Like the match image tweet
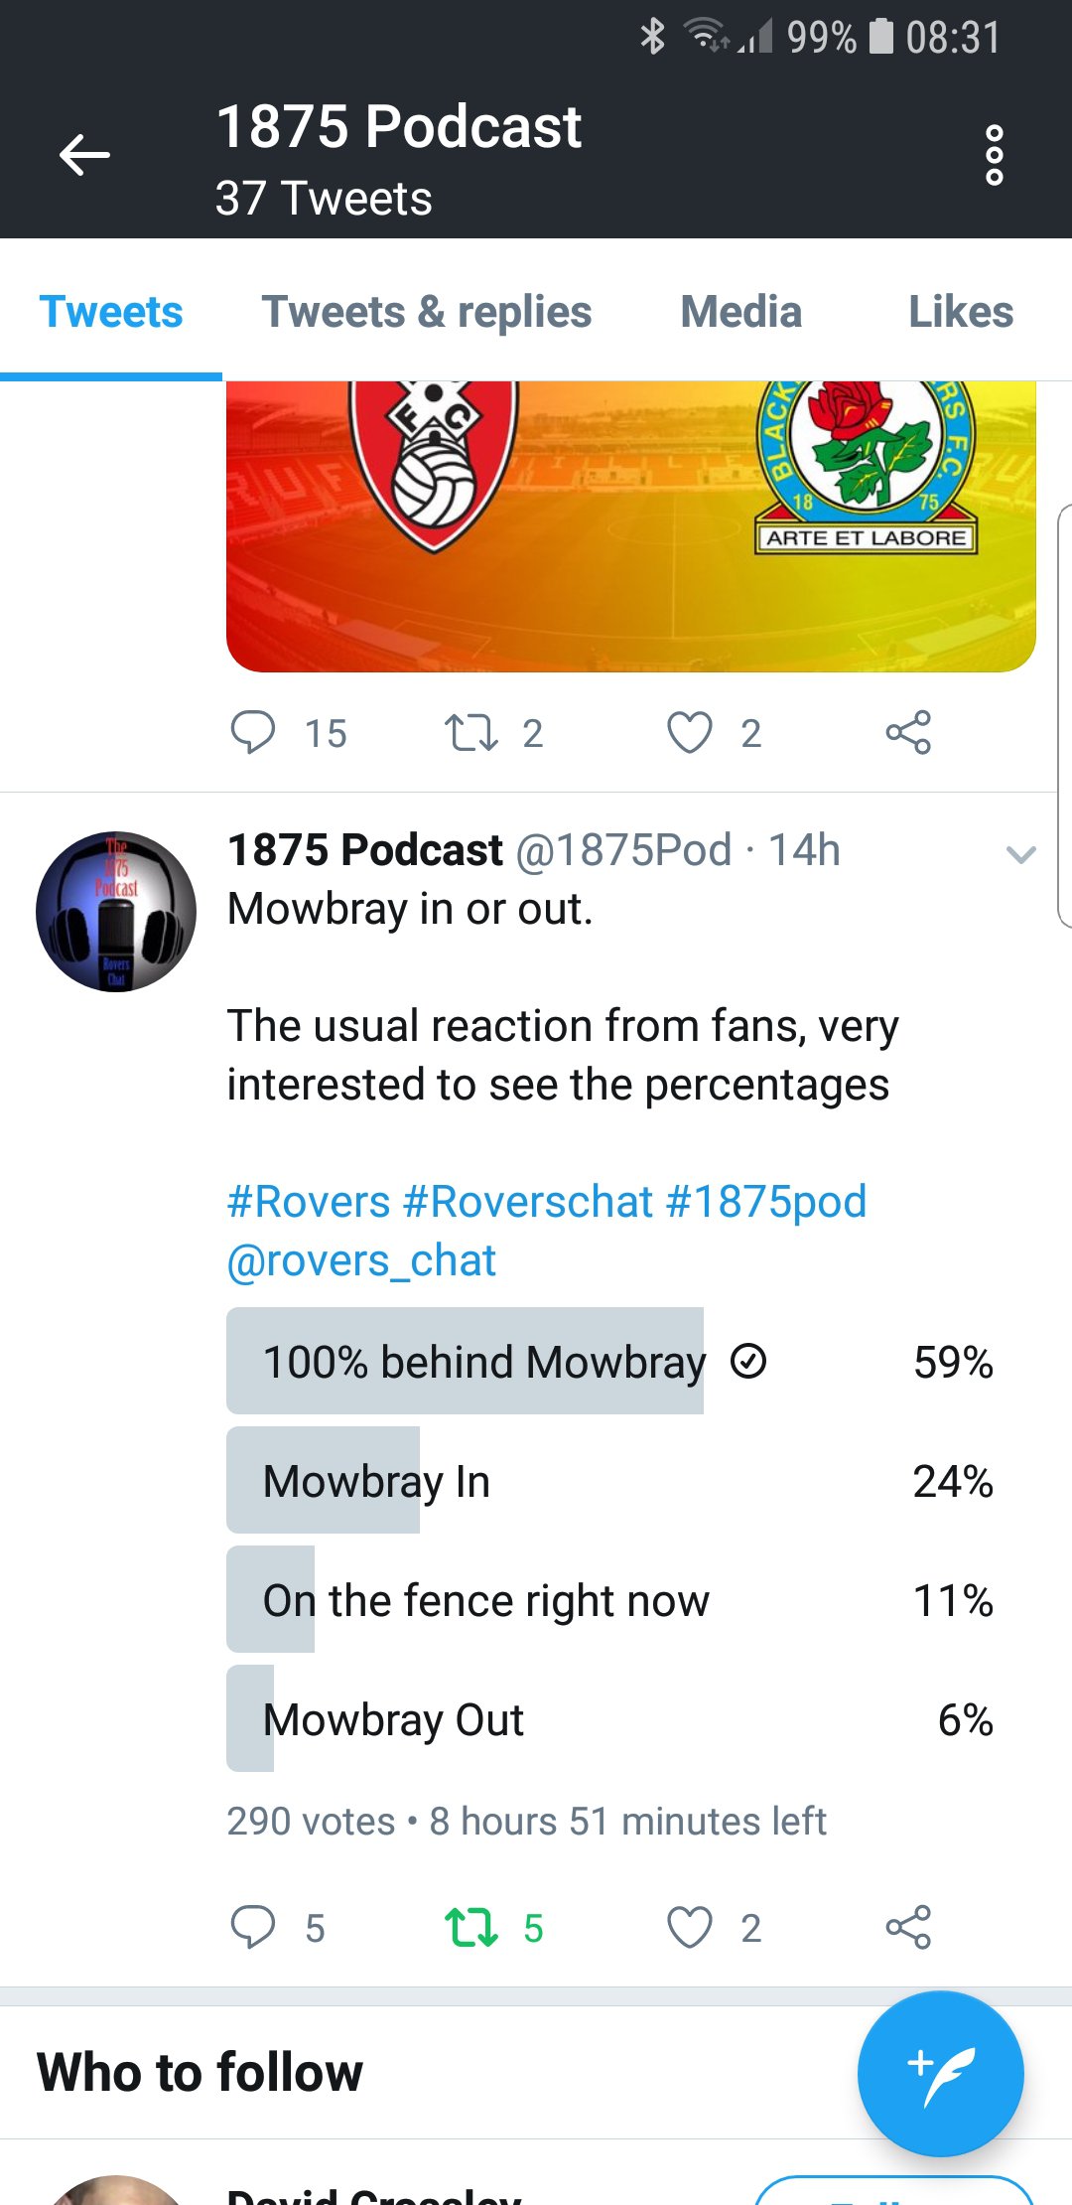This screenshot has height=2205, width=1072. [690, 733]
